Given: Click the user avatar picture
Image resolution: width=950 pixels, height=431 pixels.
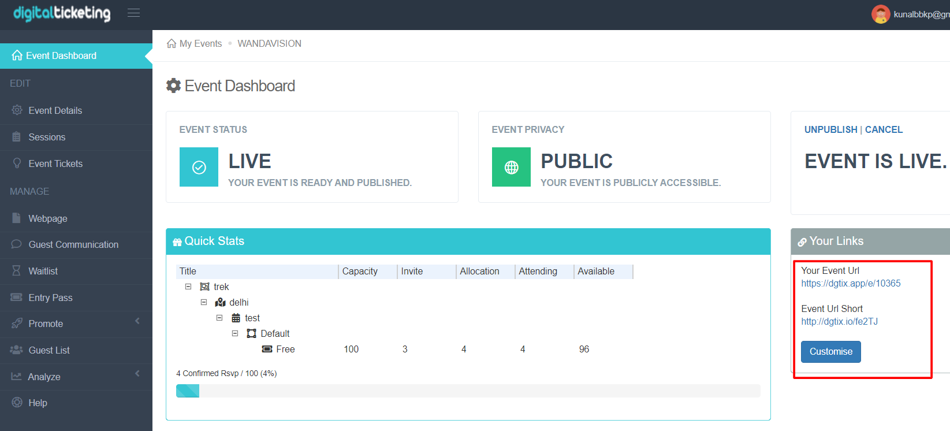Looking at the screenshot, I should point(881,14).
